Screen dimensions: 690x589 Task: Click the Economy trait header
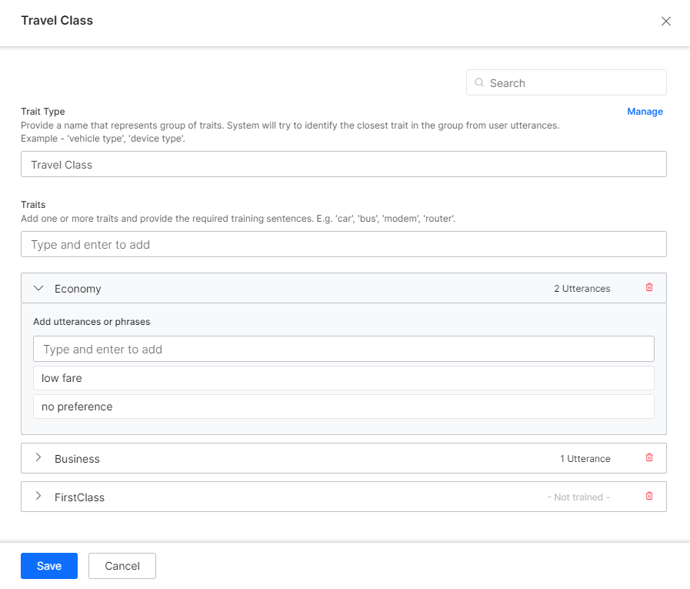point(78,287)
